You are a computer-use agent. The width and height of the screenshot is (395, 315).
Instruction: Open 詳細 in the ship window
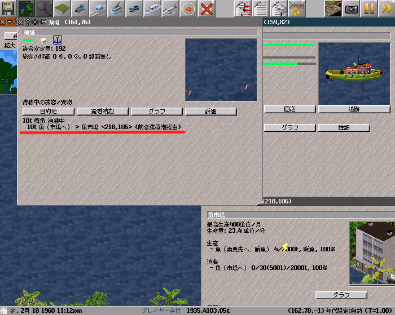(344, 127)
